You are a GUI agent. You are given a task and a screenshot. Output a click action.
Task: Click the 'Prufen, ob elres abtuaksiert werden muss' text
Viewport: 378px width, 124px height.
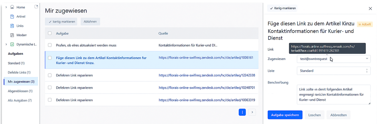coord(86,45)
